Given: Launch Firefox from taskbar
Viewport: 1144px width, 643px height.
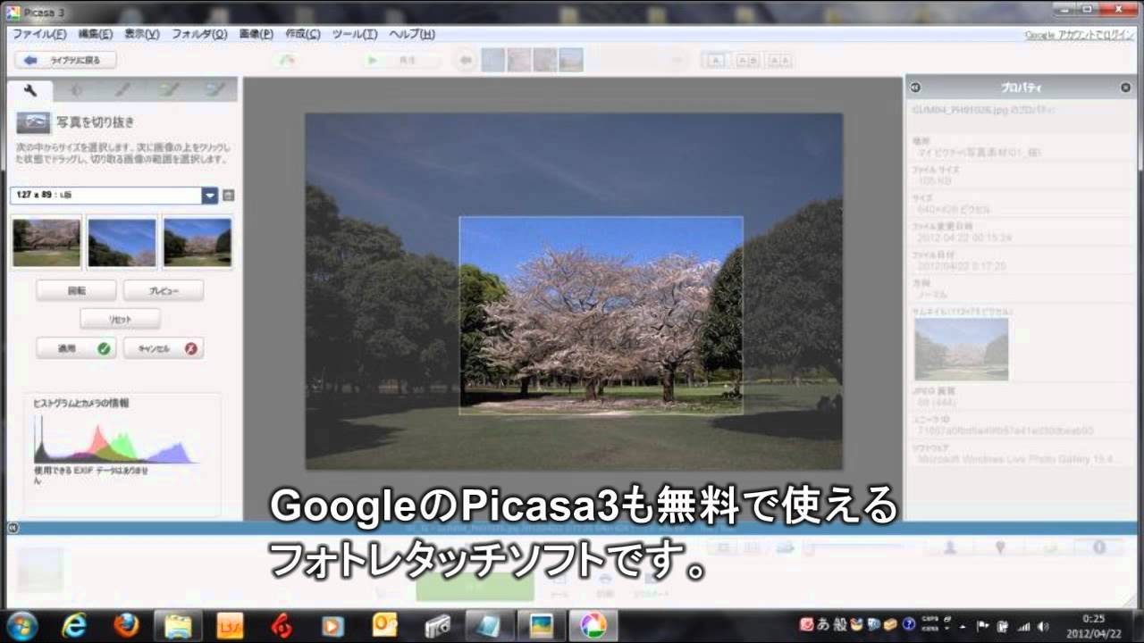Looking at the screenshot, I should pos(127,626).
